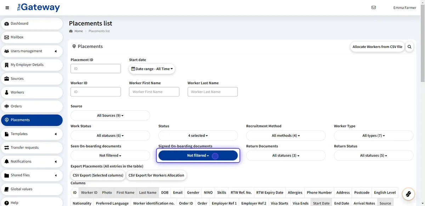Expand the Templates menu
Image resolution: width=425 pixels, height=206 pixels.
[32, 134]
